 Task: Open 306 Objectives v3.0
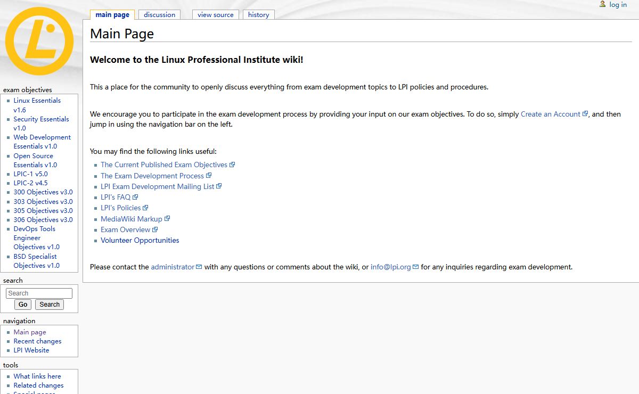pyautogui.click(x=43, y=220)
